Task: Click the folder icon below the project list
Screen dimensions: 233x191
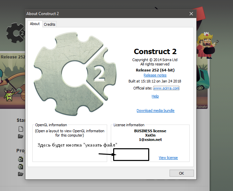Action: (x=21, y=174)
